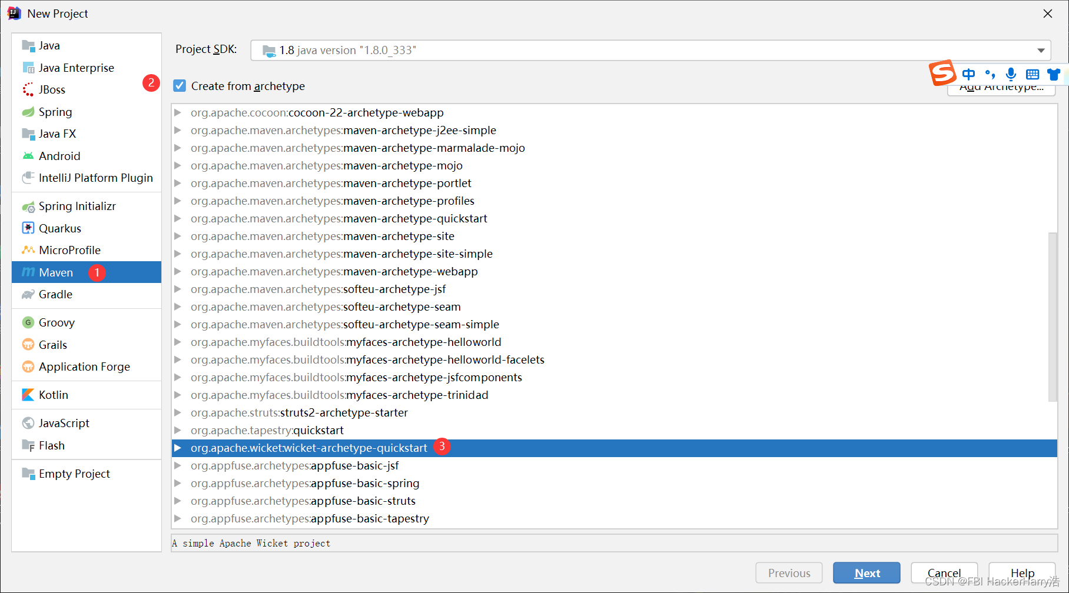Click the Flash folder icon
Viewport: 1069px width, 593px height.
[28, 445]
